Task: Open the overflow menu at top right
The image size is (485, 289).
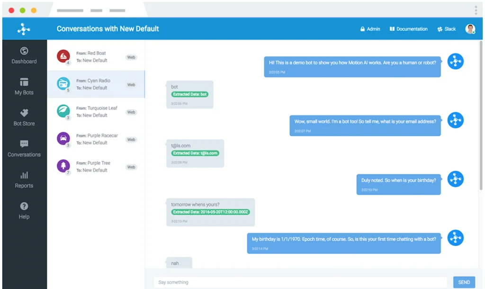Action: 476,9
